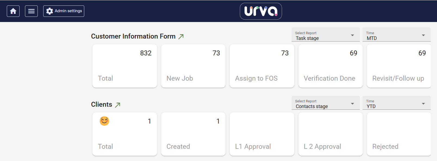
Task: Click the smiley emoji on Clients Total card
Action: (x=104, y=121)
